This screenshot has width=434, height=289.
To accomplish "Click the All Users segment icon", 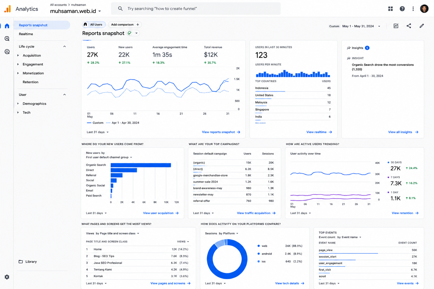I will click(x=85, y=25).
